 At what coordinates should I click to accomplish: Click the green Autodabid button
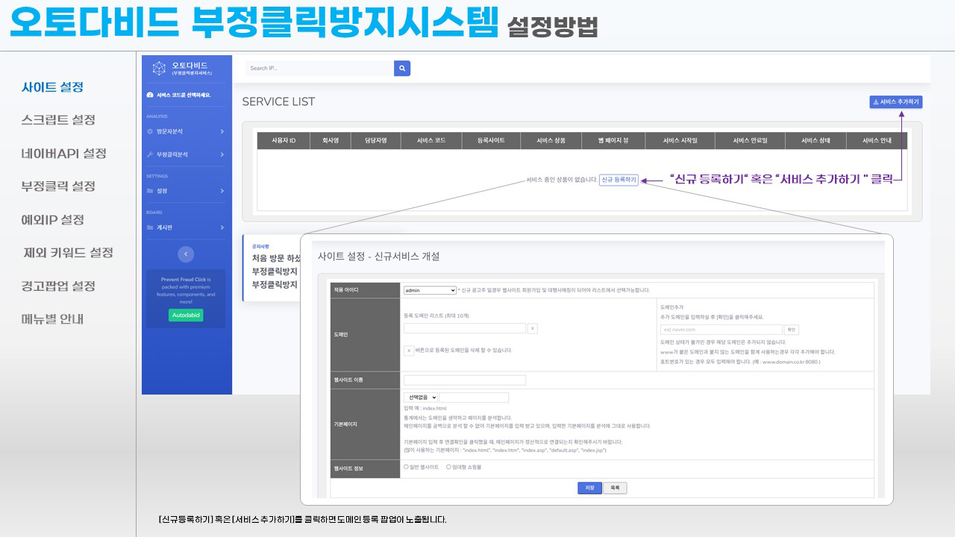pos(186,315)
